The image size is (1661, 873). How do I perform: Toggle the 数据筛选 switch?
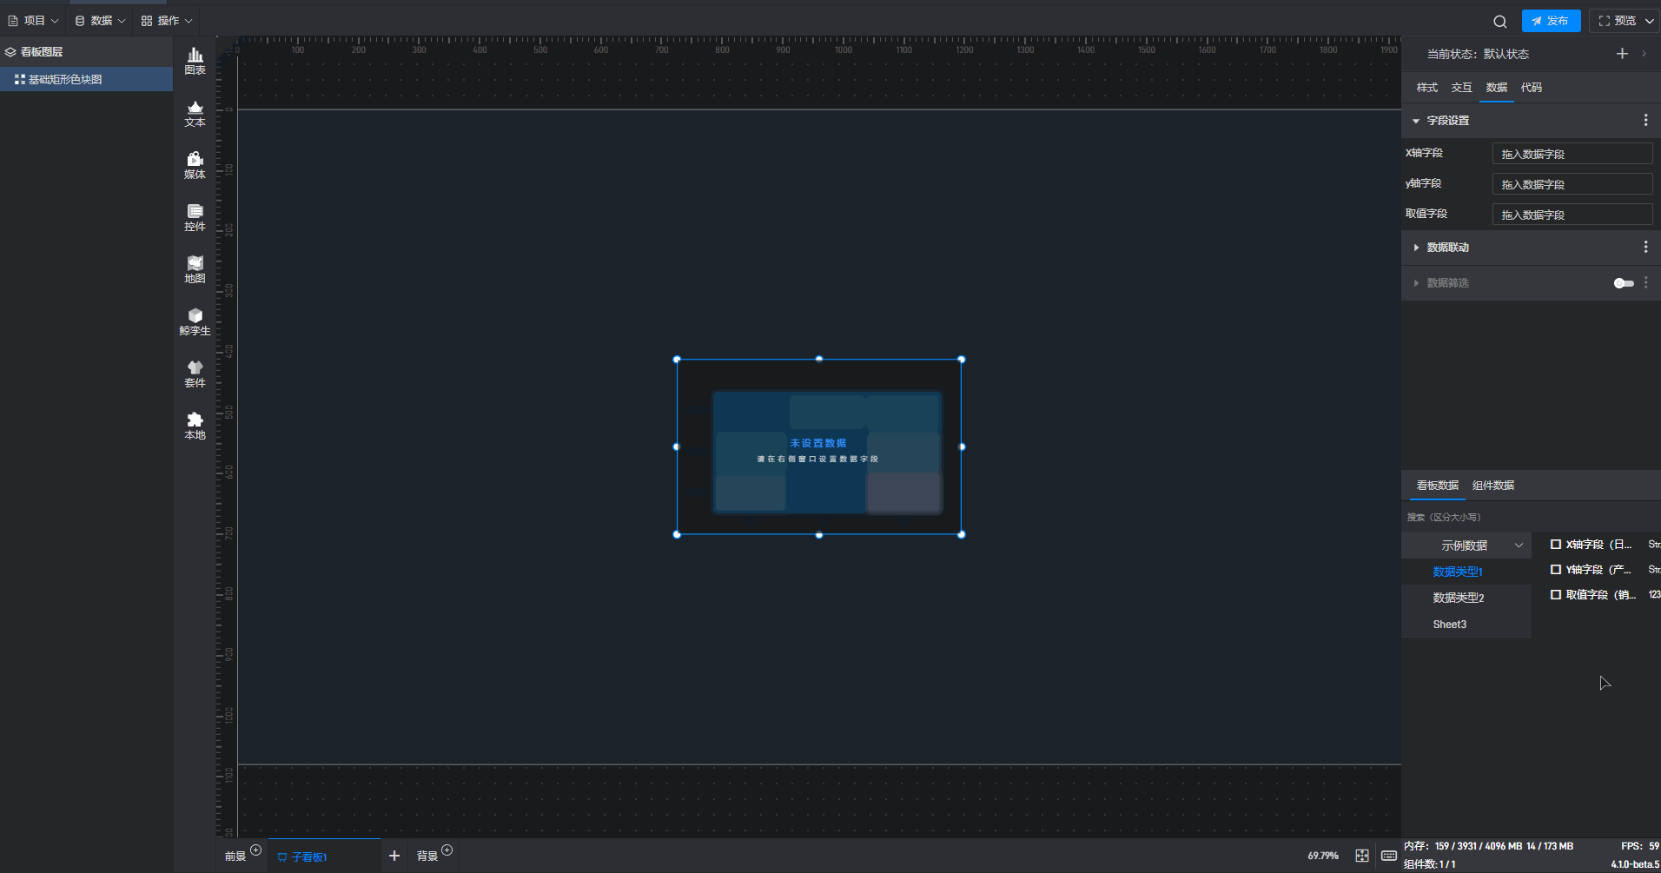tap(1623, 283)
